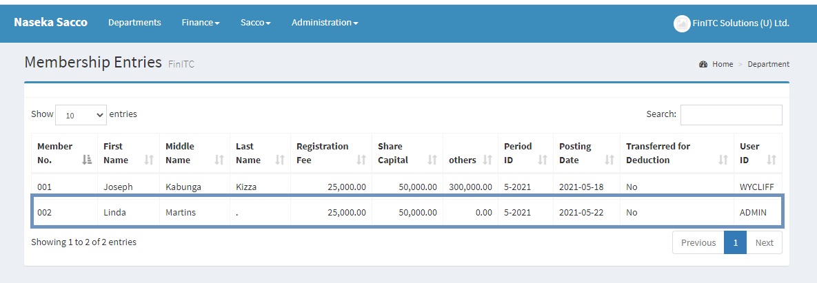The height and width of the screenshot is (283, 817).
Task: Click the Naseka Sacco brand link
Action: click(50, 22)
